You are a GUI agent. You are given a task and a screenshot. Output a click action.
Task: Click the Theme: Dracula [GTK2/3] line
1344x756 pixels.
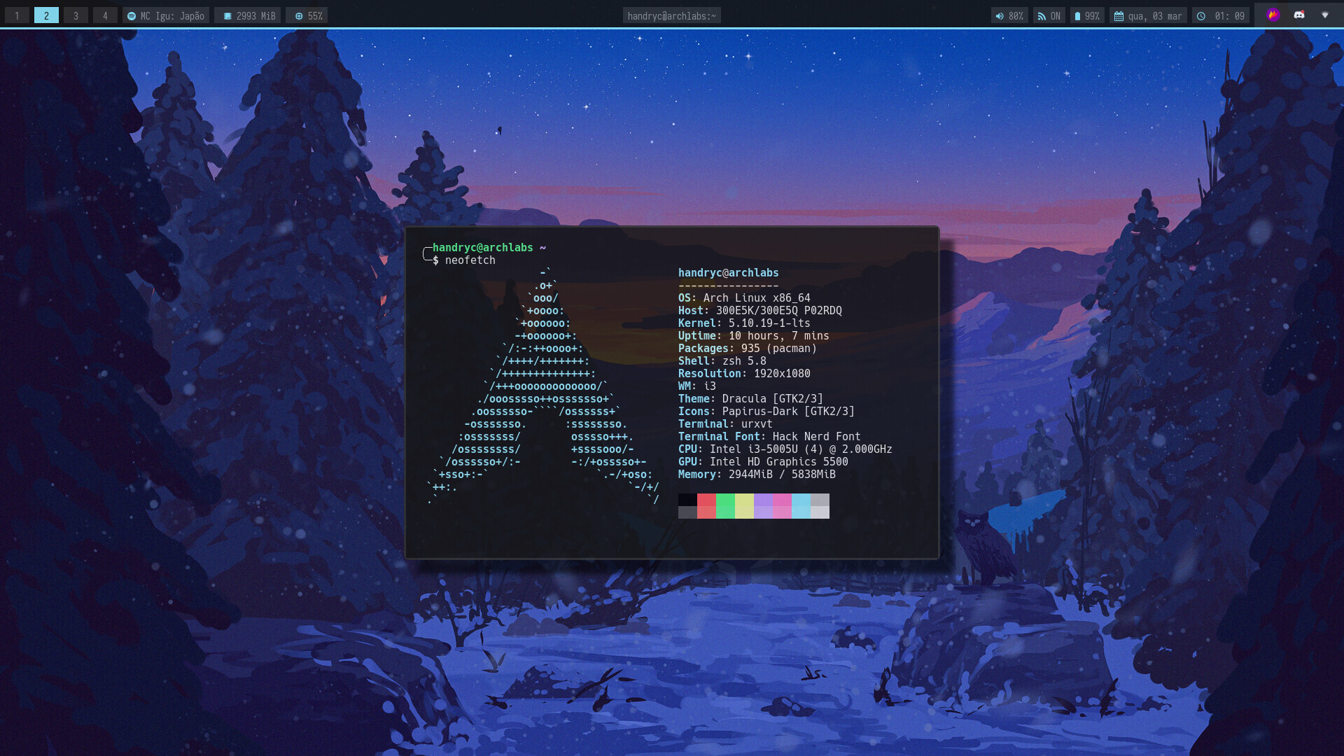[750, 399]
